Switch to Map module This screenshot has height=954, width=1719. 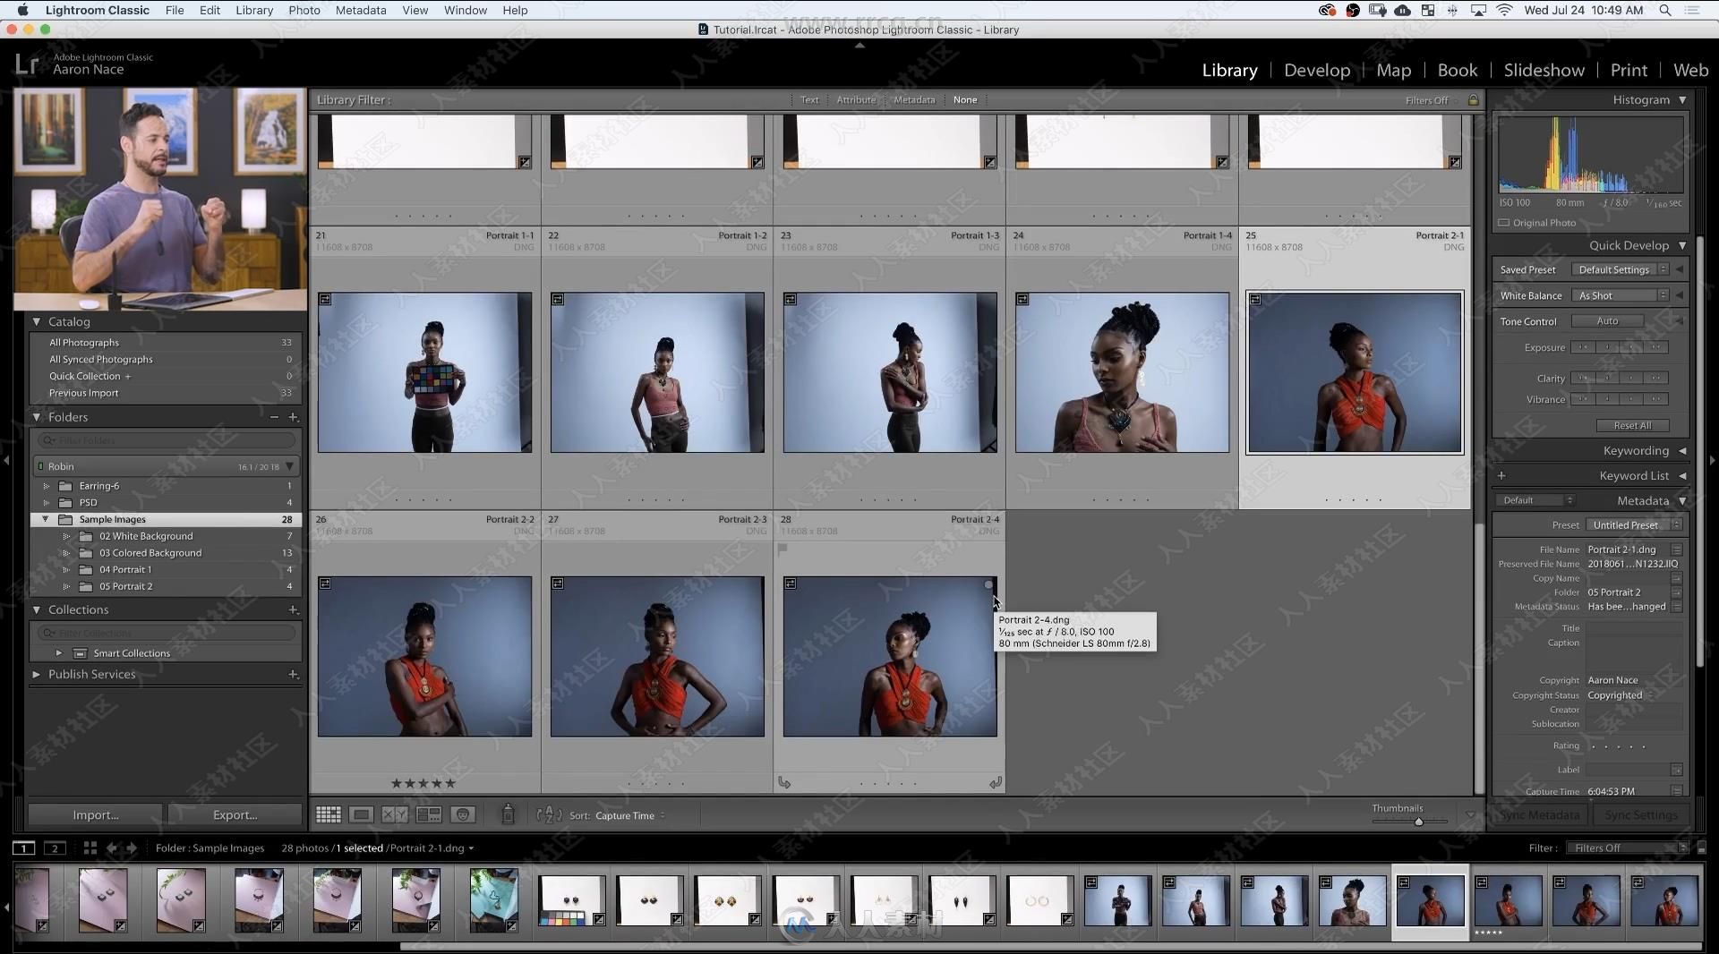1393,70
